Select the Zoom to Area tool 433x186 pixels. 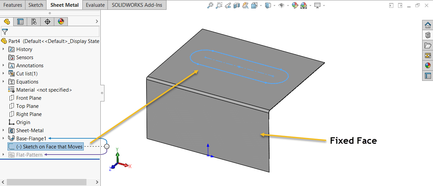[x=219, y=5]
